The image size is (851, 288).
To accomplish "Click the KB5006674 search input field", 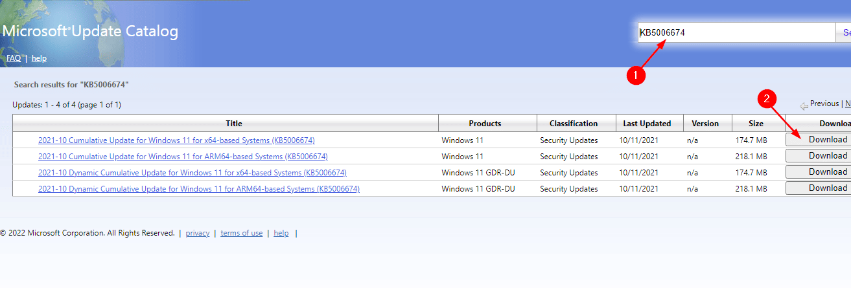I will pos(736,32).
